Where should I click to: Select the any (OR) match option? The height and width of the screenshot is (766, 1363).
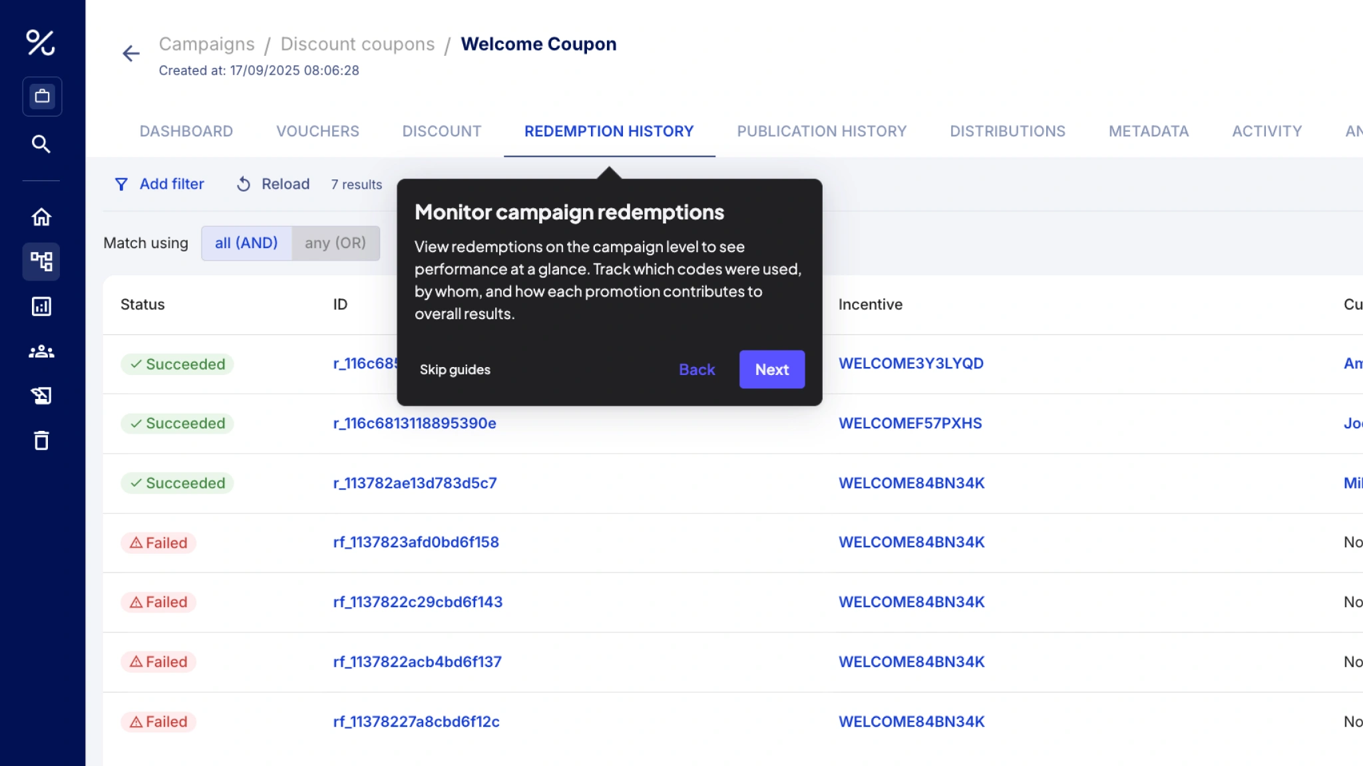(x=335, y=243)
